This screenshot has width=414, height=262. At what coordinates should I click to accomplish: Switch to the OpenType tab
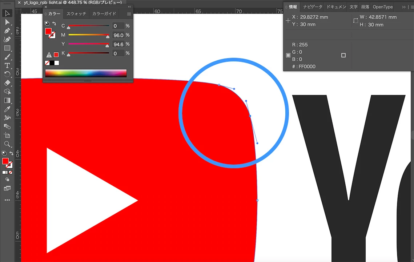(383, 7)
